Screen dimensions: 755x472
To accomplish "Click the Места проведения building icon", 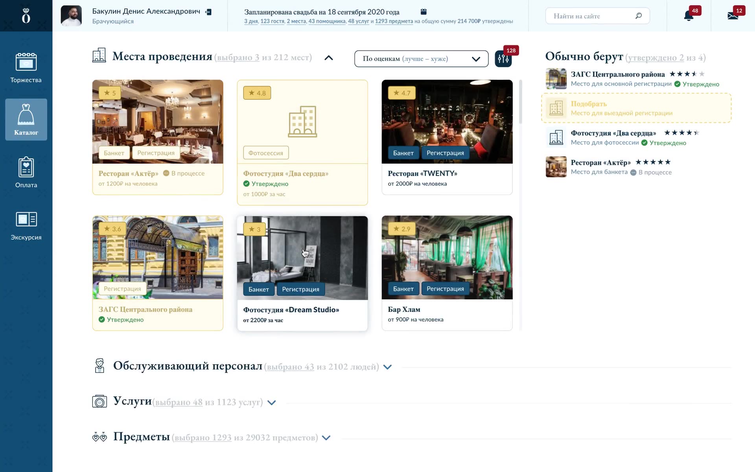I will (99, 55).
